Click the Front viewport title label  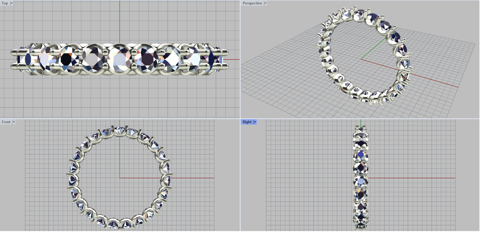(6, 122)
